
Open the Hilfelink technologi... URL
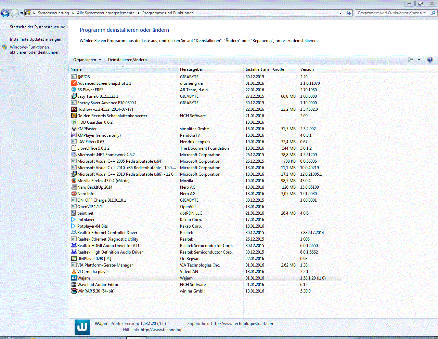(x=163, y=330)
